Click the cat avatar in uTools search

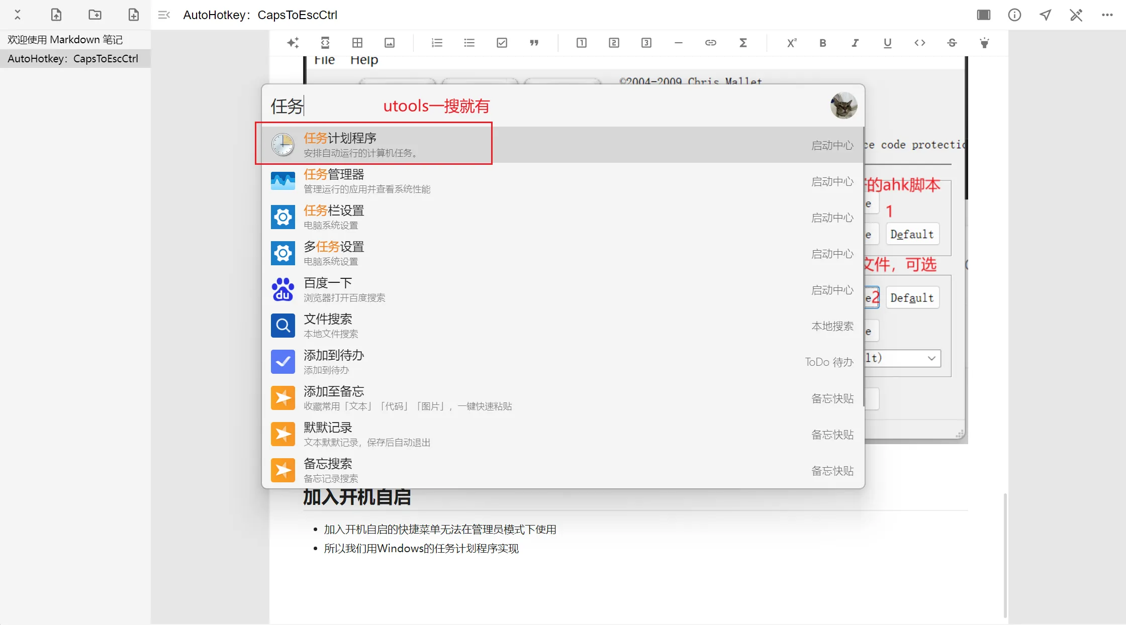pyautogui.click(x=843, y=106)
